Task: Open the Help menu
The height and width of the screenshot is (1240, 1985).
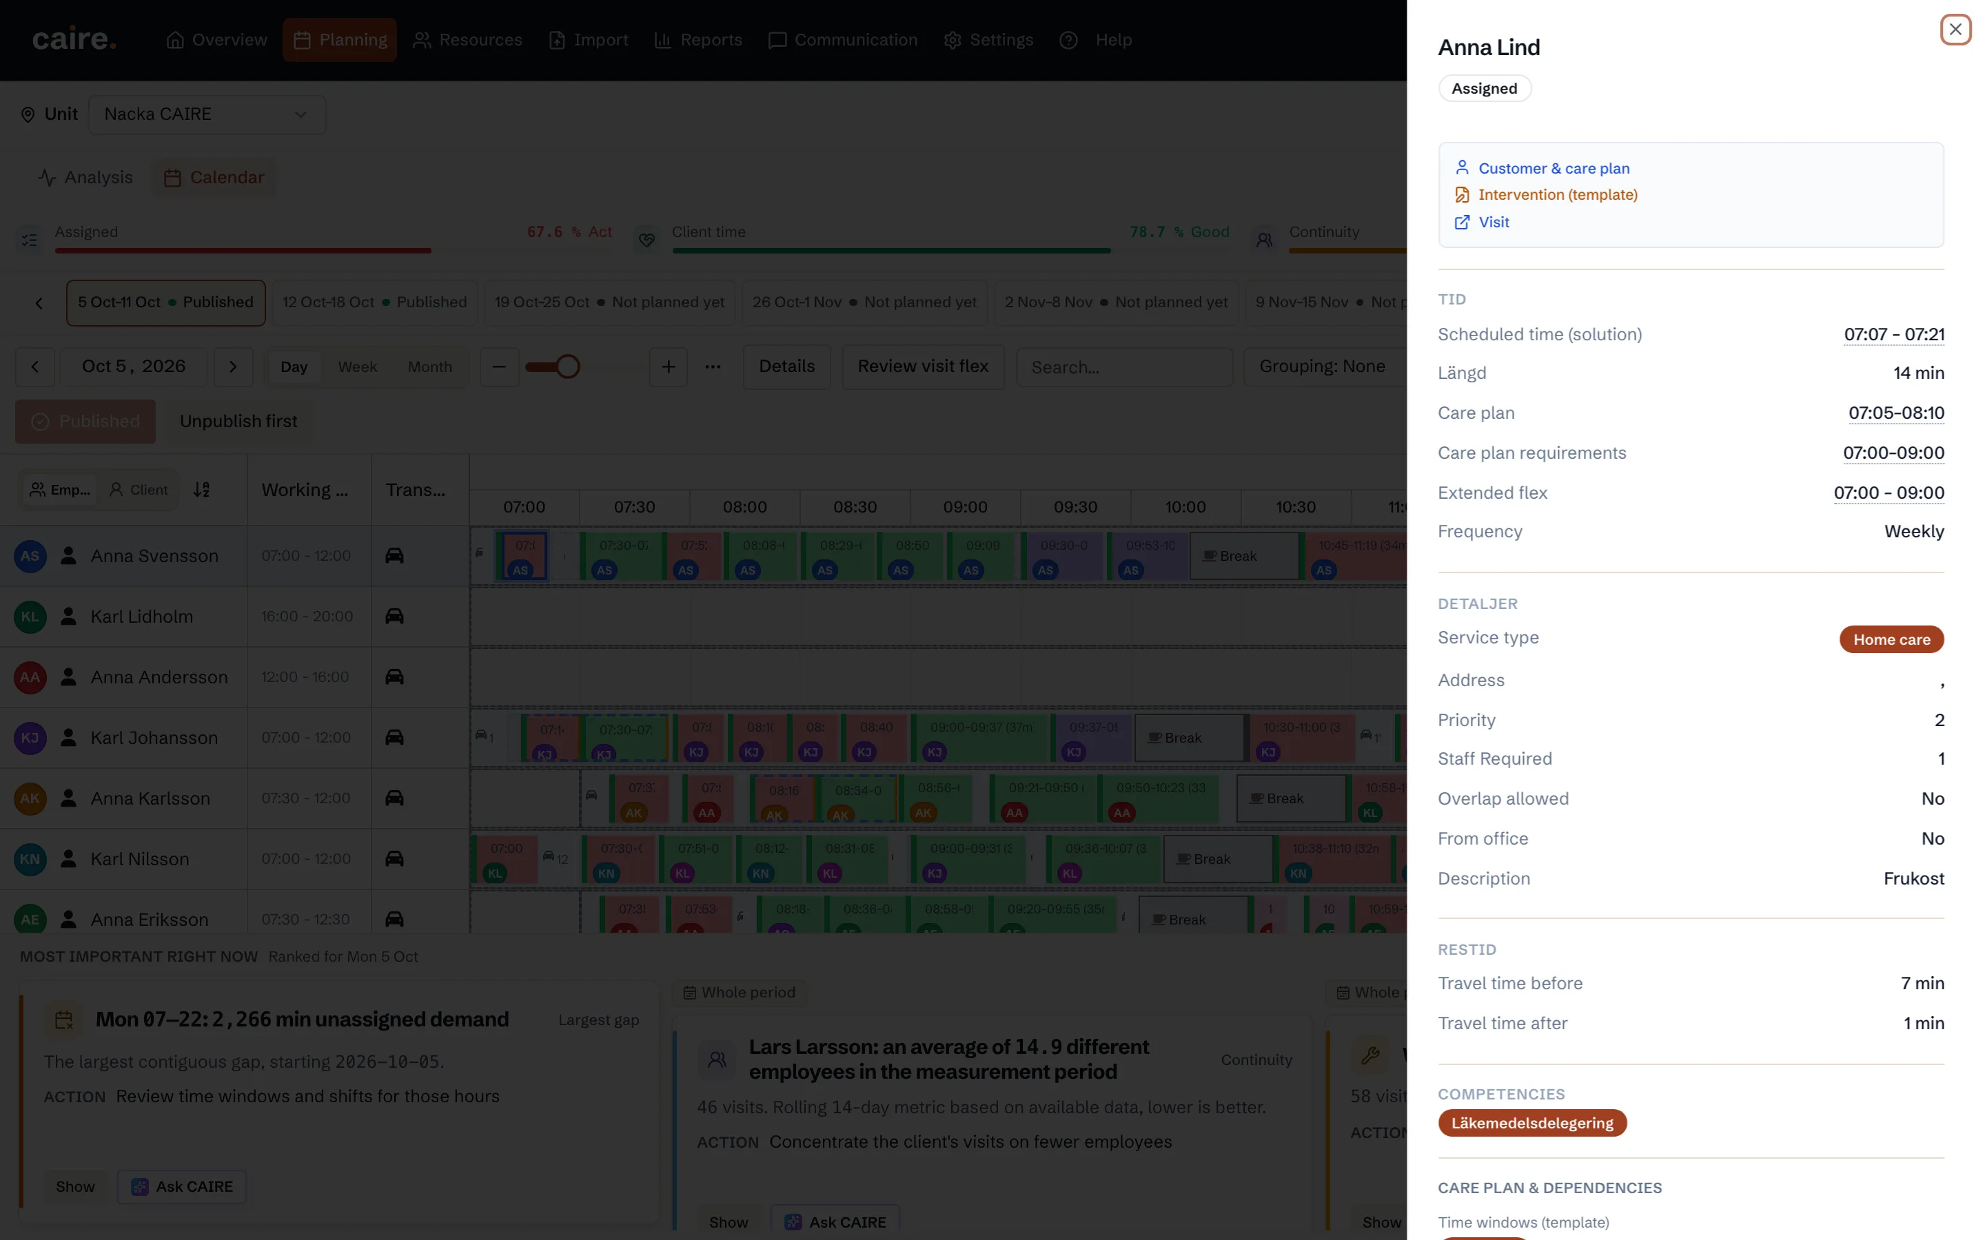Action: coord(1096,39)
